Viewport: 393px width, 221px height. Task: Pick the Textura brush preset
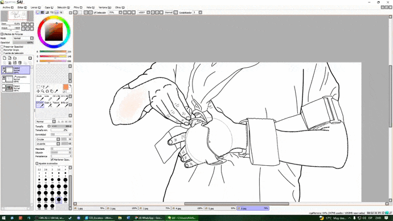click(56, 104)
